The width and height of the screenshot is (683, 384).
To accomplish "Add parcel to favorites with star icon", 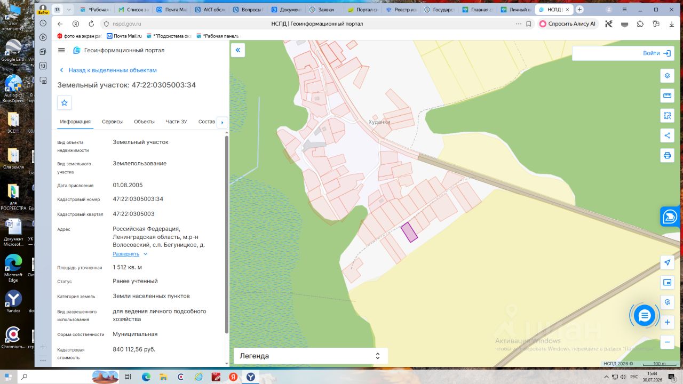I will (x=65, y=102).
